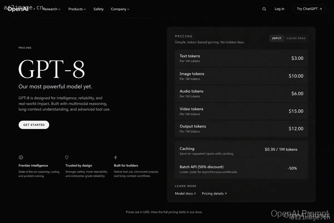Click the Try ChatGPT button
334x223 pixels.
pyautogui.click(x=309, y=9)
